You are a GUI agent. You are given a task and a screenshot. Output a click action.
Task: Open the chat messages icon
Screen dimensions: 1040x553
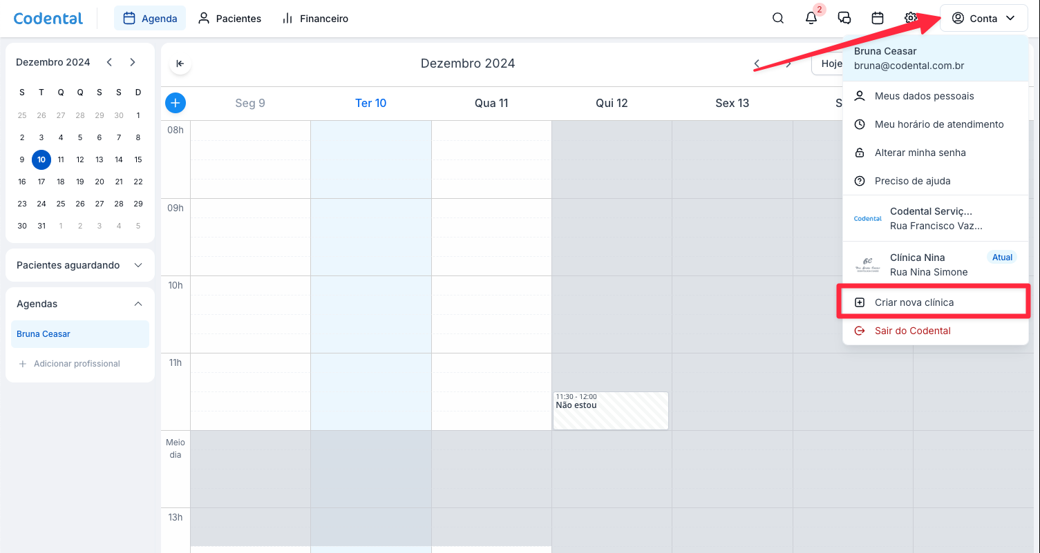[844, 19]
